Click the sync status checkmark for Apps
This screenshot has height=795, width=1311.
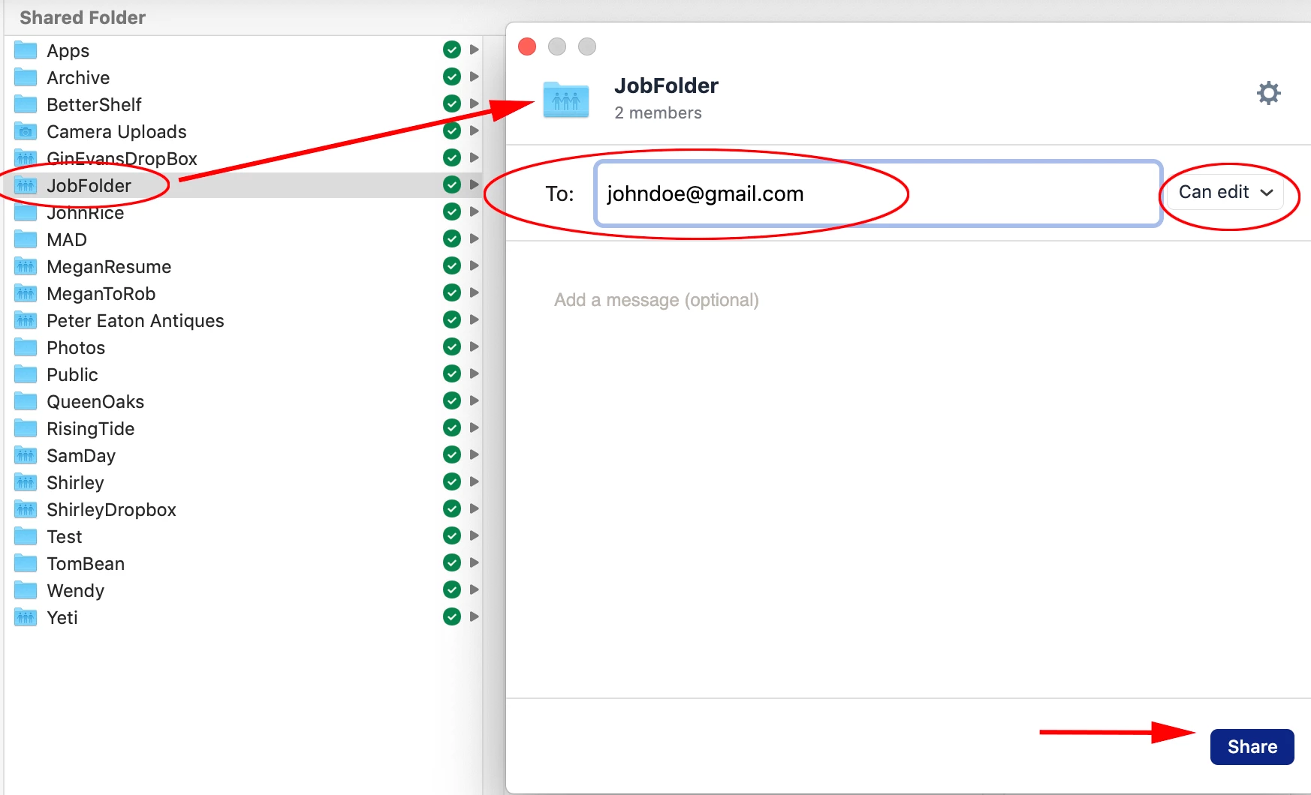pyautogui.click(x=452, y=49)
